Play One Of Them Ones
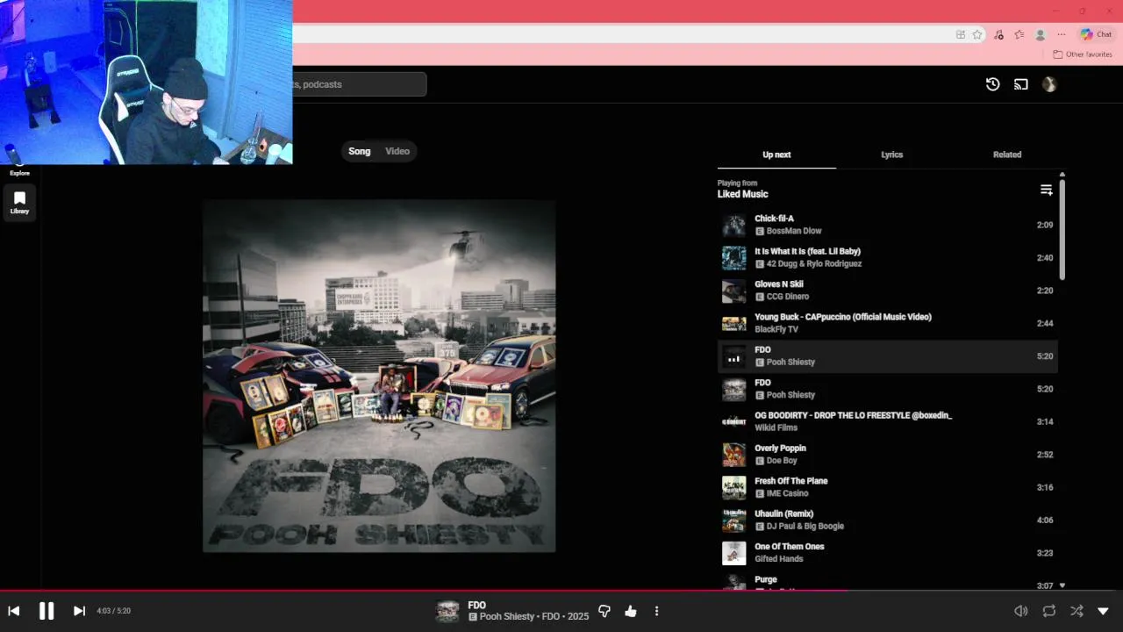This screenshot has height=632, width=1123. point(888,553)
